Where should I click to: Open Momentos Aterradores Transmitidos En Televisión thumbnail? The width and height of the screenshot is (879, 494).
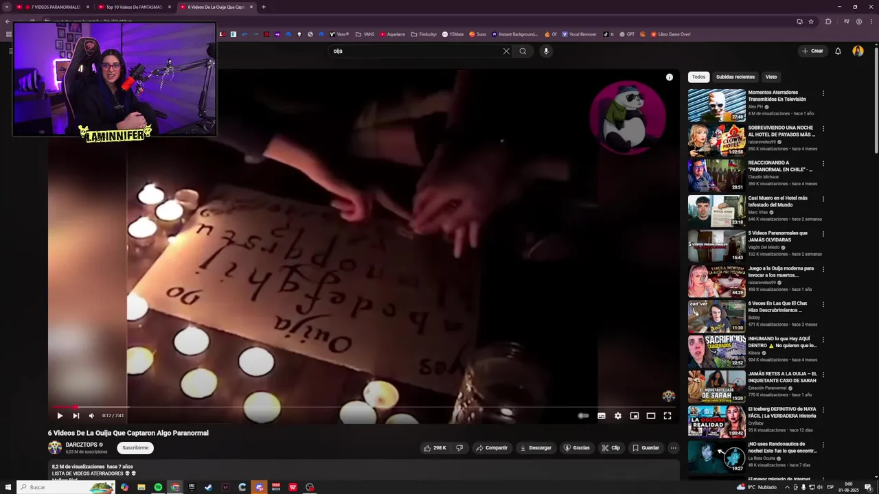[x=717, y=105]
